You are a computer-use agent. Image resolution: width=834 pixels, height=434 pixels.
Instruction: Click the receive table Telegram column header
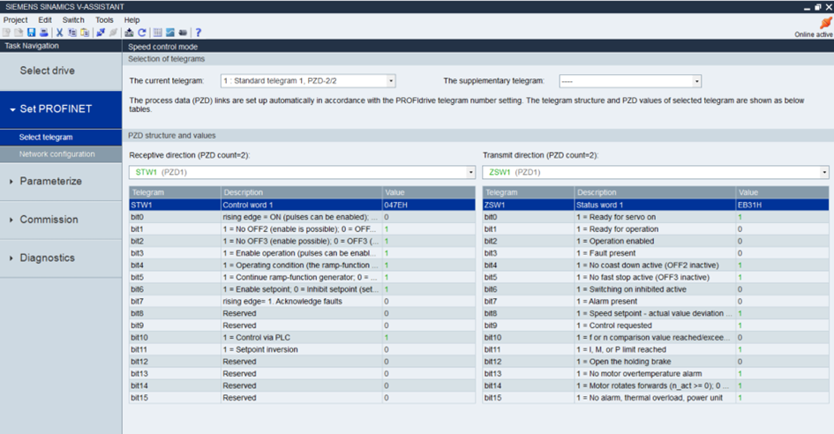[x=175, y=192]
